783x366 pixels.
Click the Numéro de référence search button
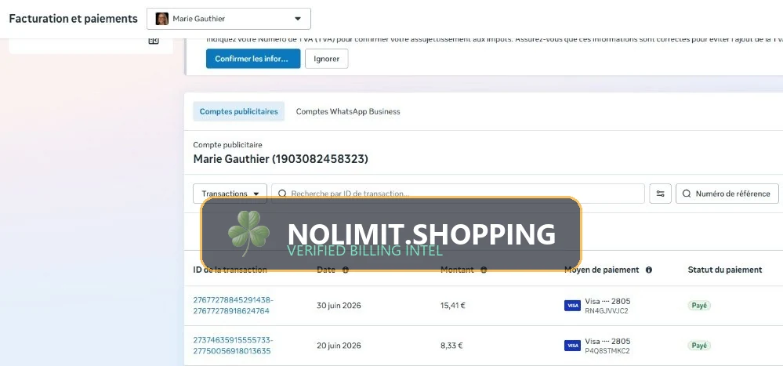pyautogui.click(x=727, y=194)
